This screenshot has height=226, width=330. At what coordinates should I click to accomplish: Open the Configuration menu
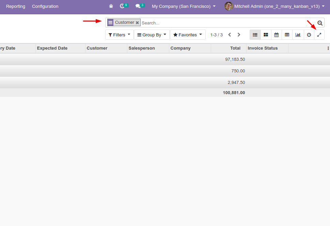coord(45,6)
